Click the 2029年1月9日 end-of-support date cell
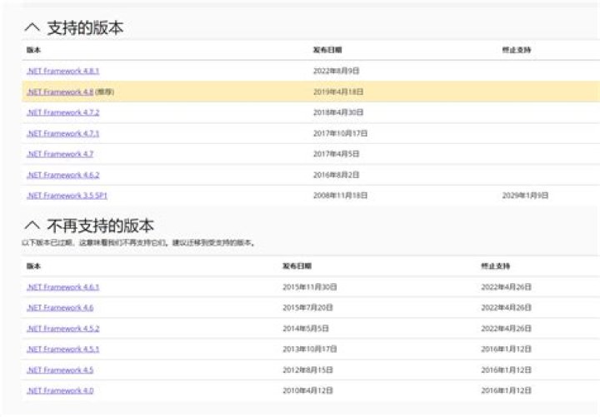 click(x=525, y=196)
